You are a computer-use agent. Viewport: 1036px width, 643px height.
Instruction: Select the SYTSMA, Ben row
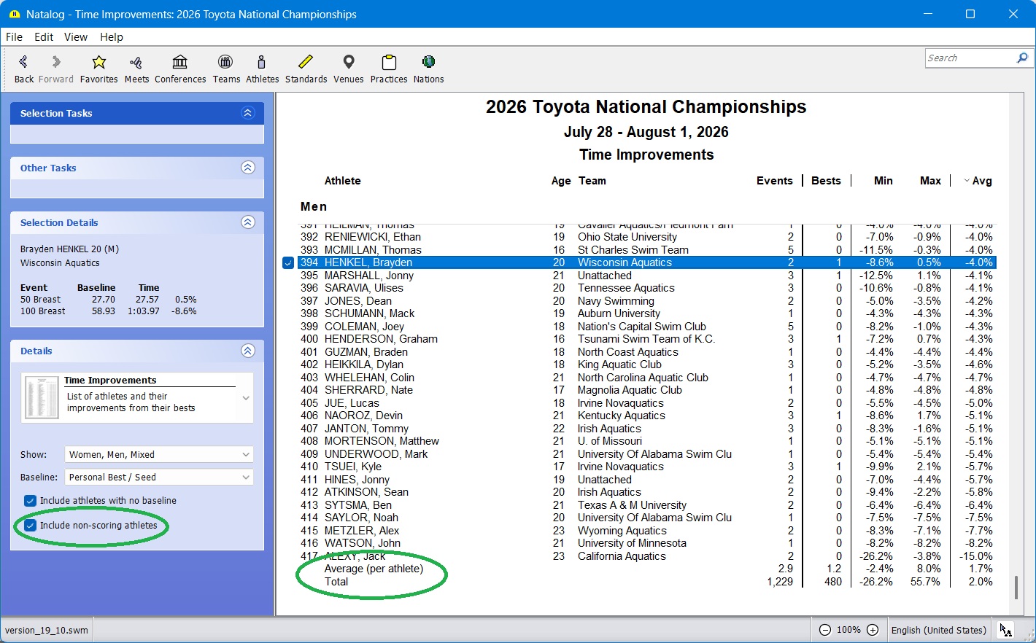click(647, 505)
